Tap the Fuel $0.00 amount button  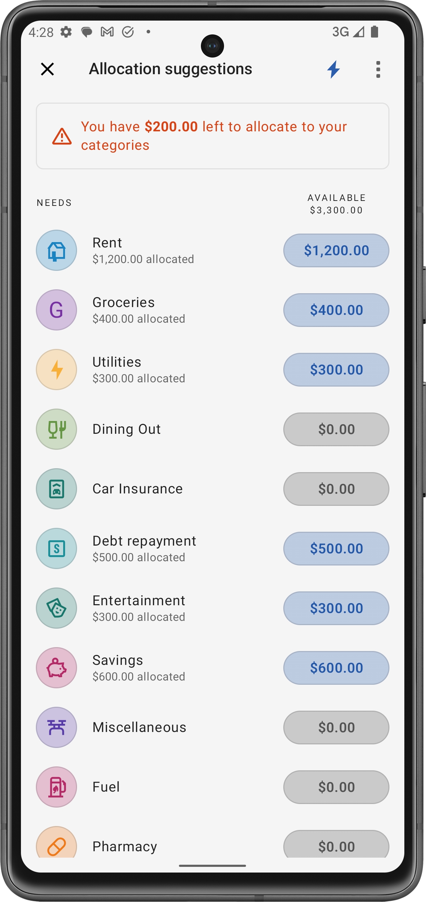(x=336, y=787)
